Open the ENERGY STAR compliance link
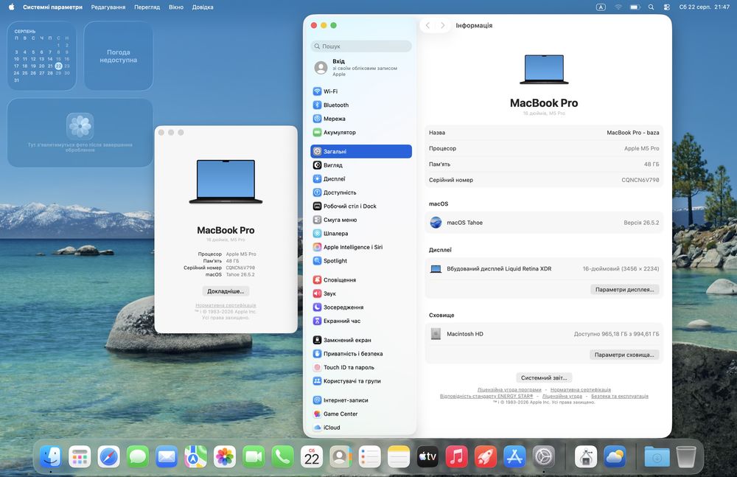This screenshot has height=477, width=737. coord(486,396)
